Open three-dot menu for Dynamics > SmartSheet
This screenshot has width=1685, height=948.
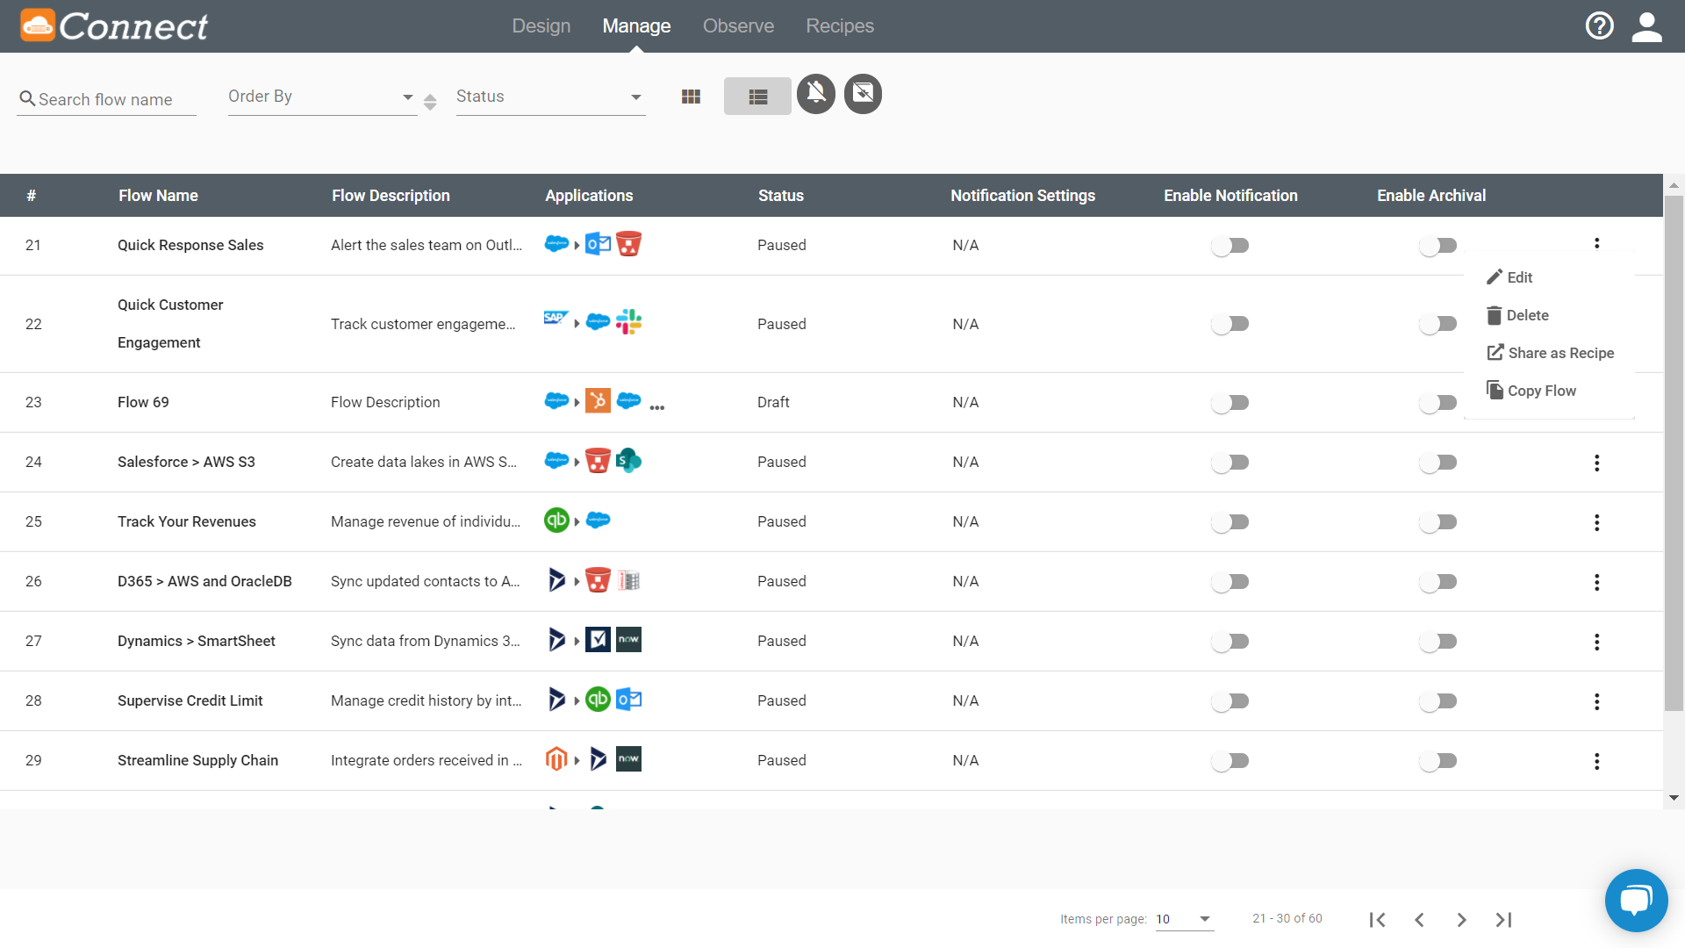click(x=1596, y=642)
